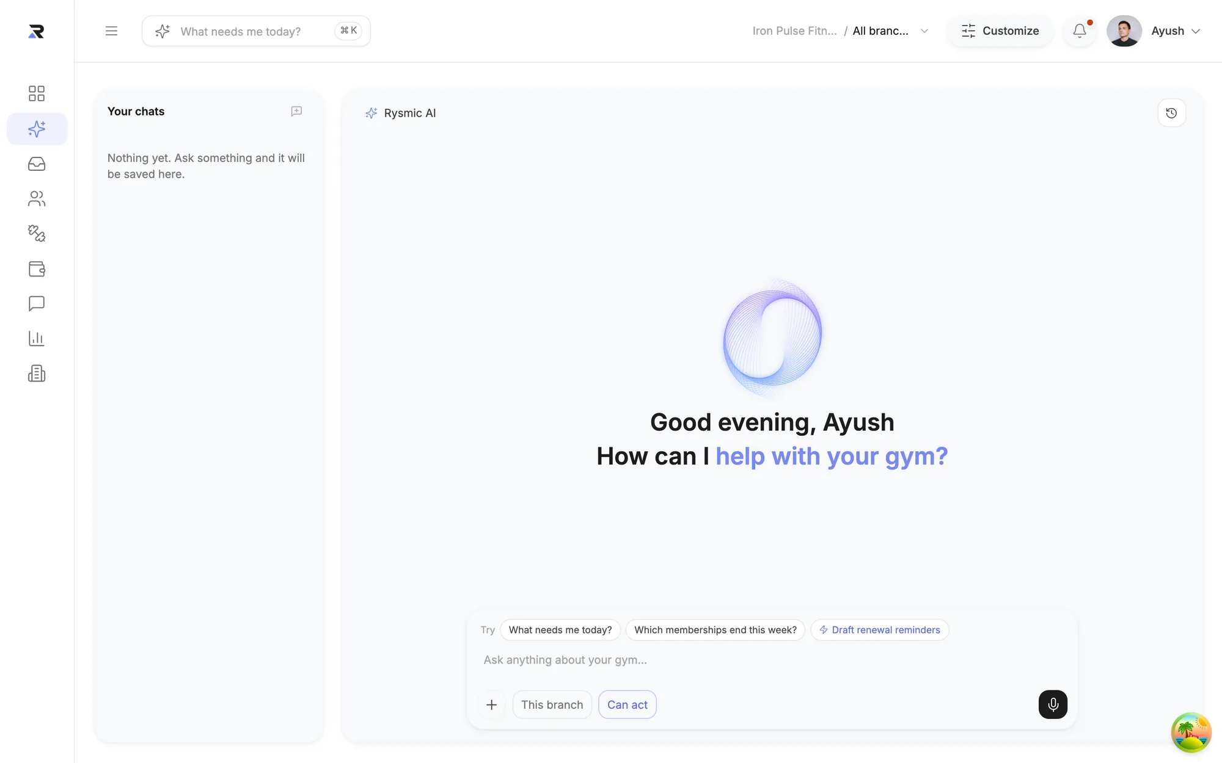Start a new chat icon

pos(296,111)
